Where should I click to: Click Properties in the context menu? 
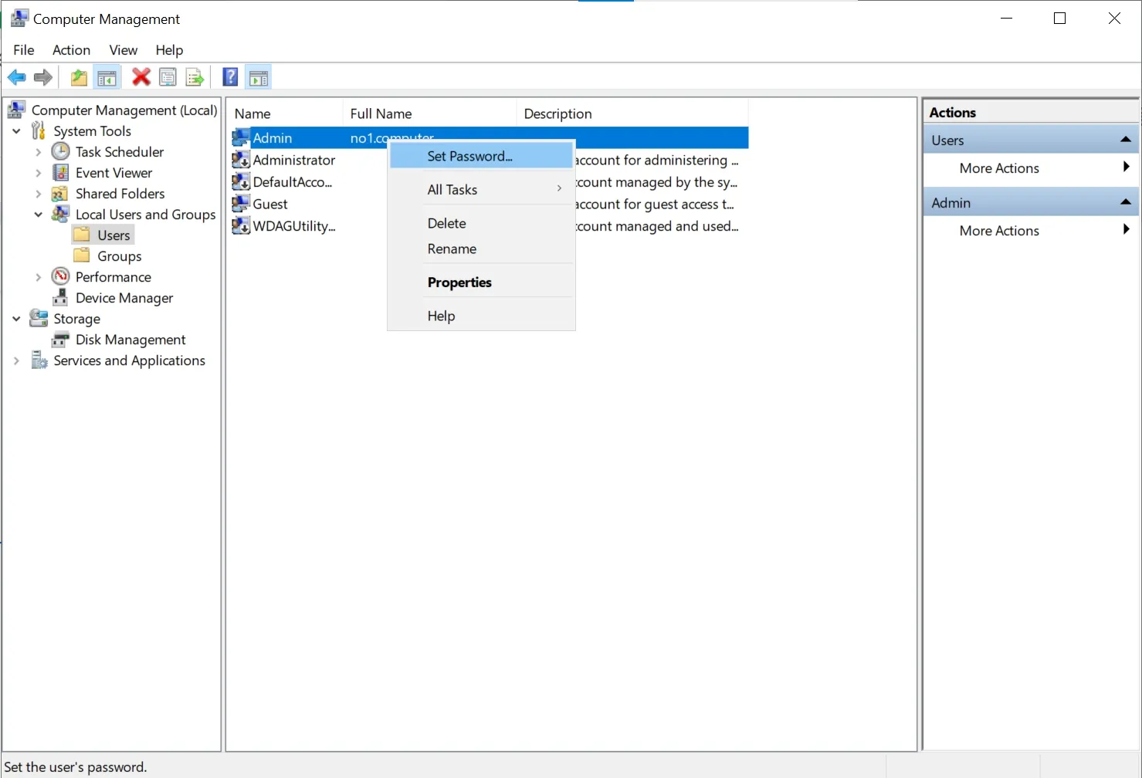pos(459,282)
